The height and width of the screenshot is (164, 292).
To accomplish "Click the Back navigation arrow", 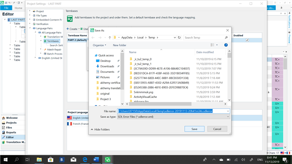I will pos(93,37).
